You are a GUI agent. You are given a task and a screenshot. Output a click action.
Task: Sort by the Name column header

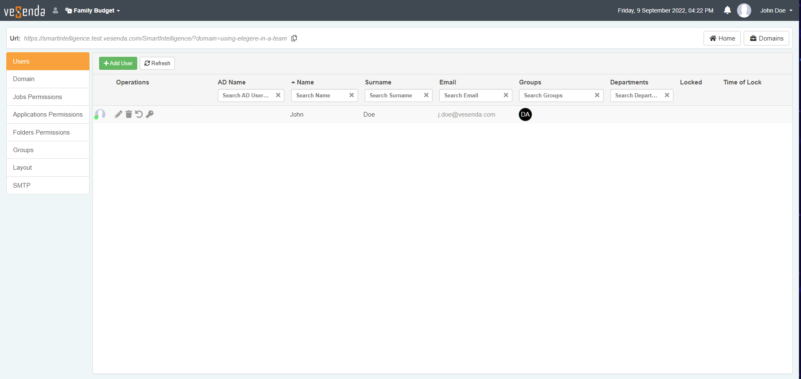pyautogui.click(x=305, y=82)
